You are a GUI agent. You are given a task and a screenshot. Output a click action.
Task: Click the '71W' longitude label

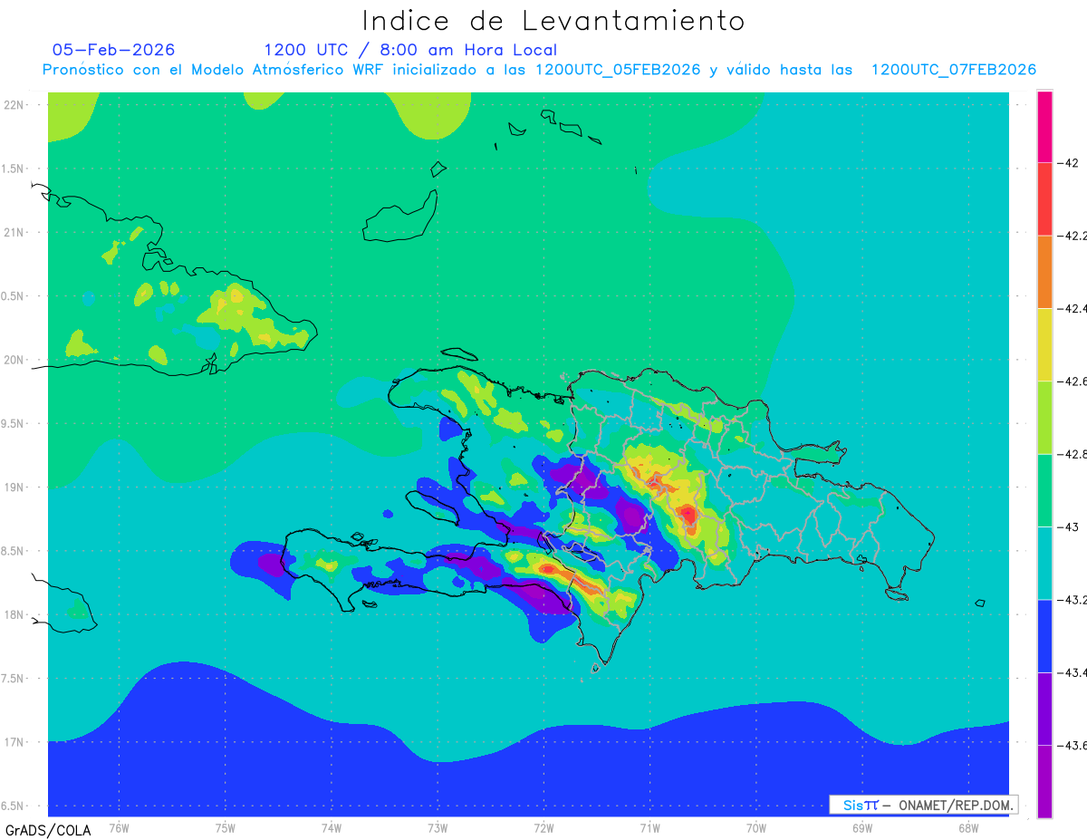649,827
